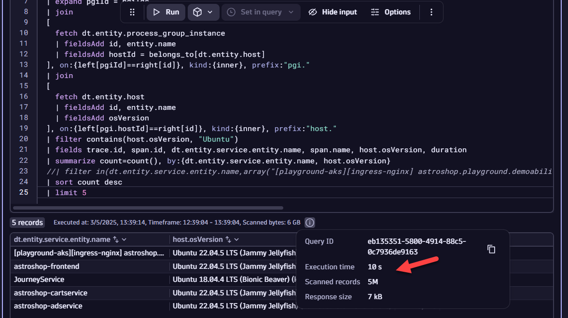The width and height of the screenshot is (568, 318).
Task: Sort by host.osVersion column arrows
Action: pos(228,239)
